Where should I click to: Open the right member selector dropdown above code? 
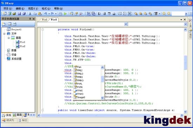point(186,24)
